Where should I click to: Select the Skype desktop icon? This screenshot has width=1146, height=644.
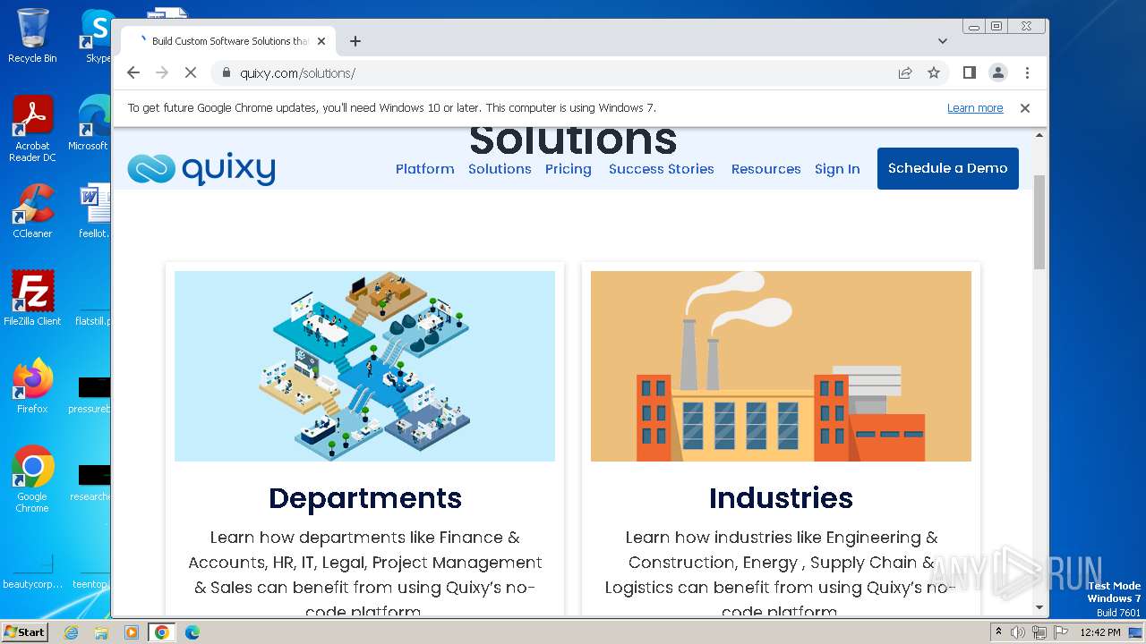point(97,36)
